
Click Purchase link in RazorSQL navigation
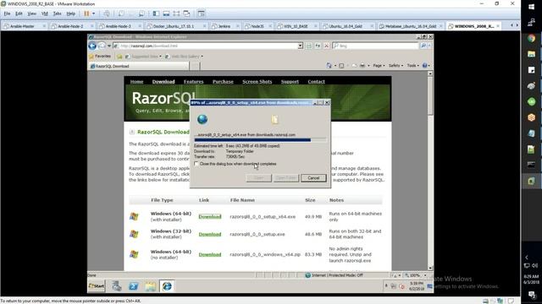click(223, 82)
